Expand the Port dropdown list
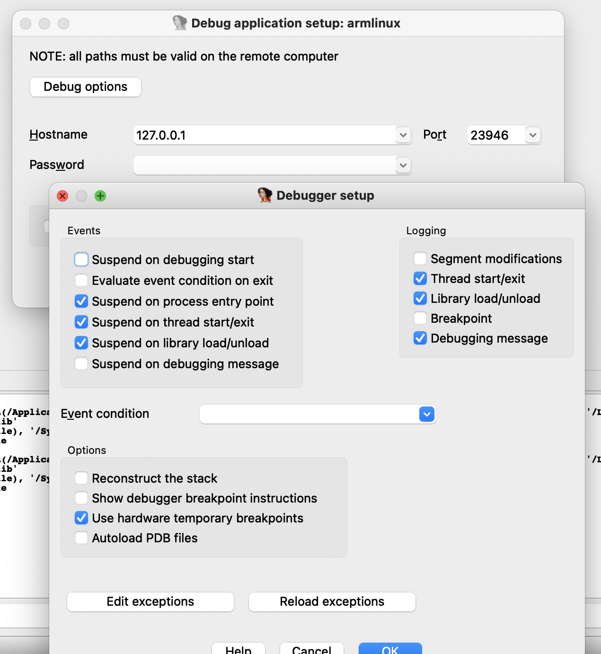The image size is (601, 654). [x=532, y=135]
